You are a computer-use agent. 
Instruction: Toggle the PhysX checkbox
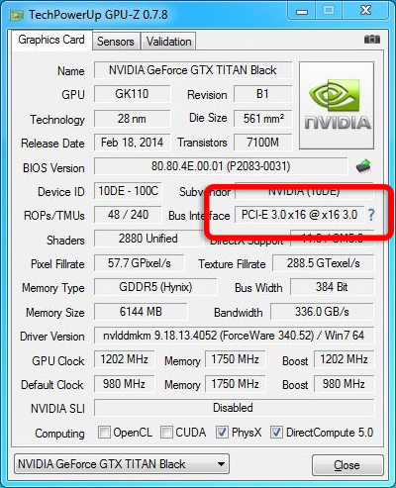click(222, 432)
